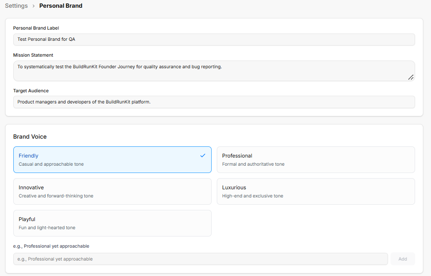The image size is (431, 276).
Task: Click the 'Fun and light-hearted tone' description
Action: point(47,228)
